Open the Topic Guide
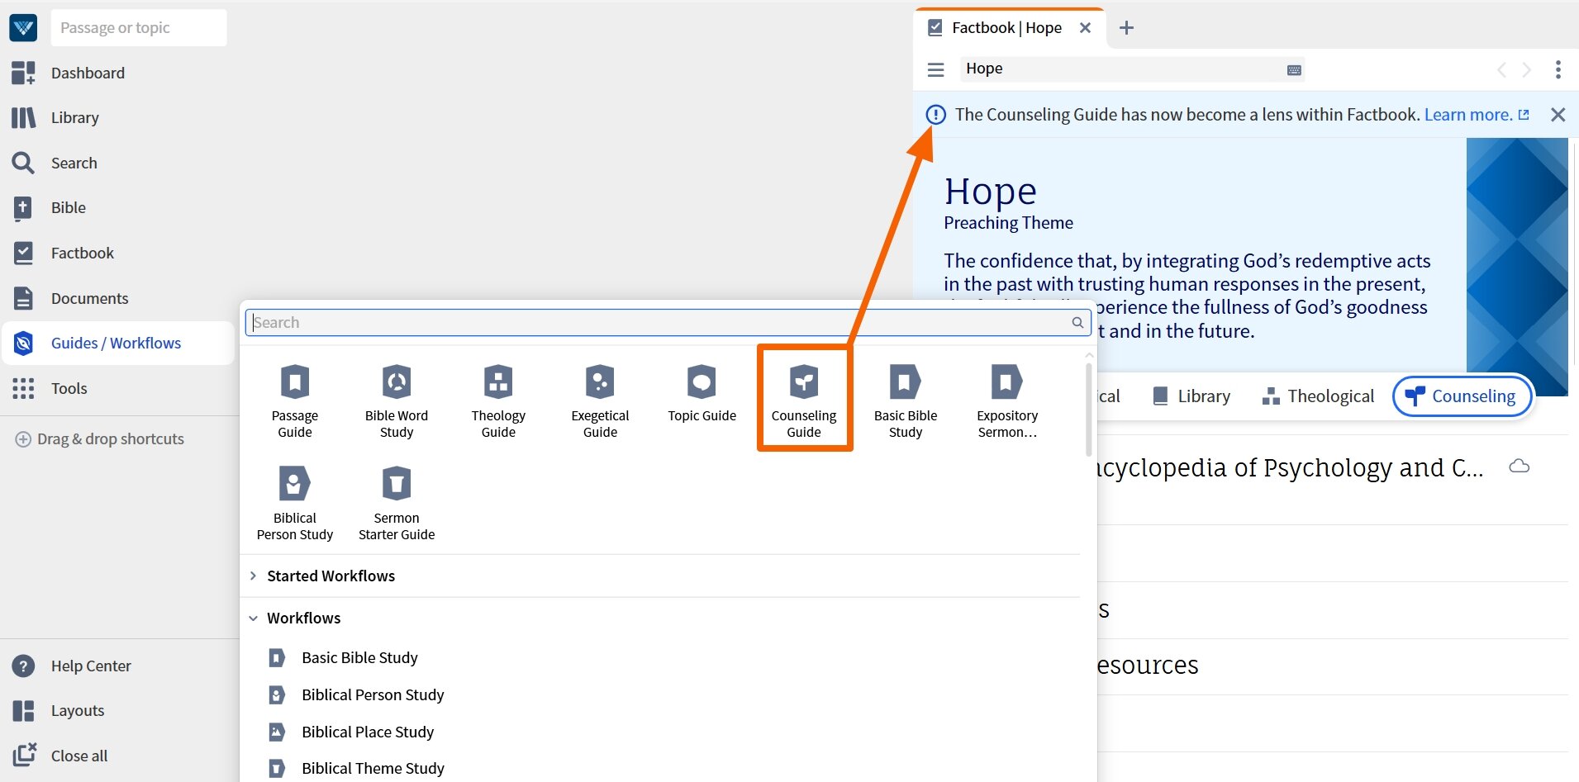The width and height of the screenshot is (1579, 782). click(x=702, y=394)
